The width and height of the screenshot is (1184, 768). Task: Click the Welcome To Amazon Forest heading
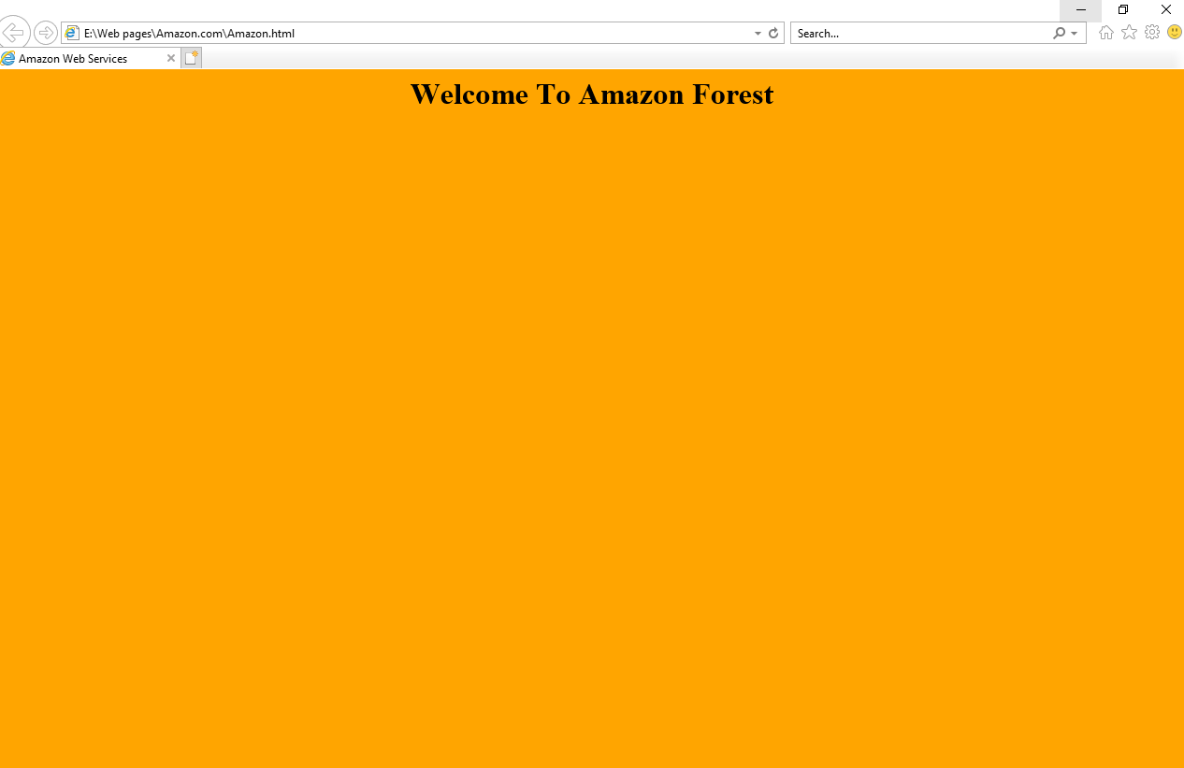click(x=592, y=94)
